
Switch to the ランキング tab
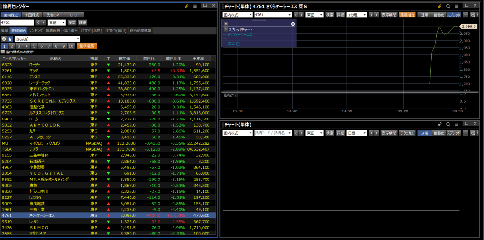(36, 31)
